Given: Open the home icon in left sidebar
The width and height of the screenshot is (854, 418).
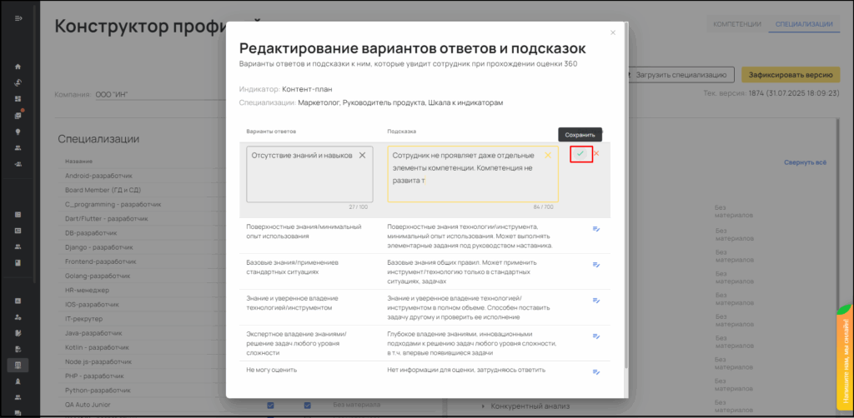Looking at the screenshot, I should [x=18, y=67].
